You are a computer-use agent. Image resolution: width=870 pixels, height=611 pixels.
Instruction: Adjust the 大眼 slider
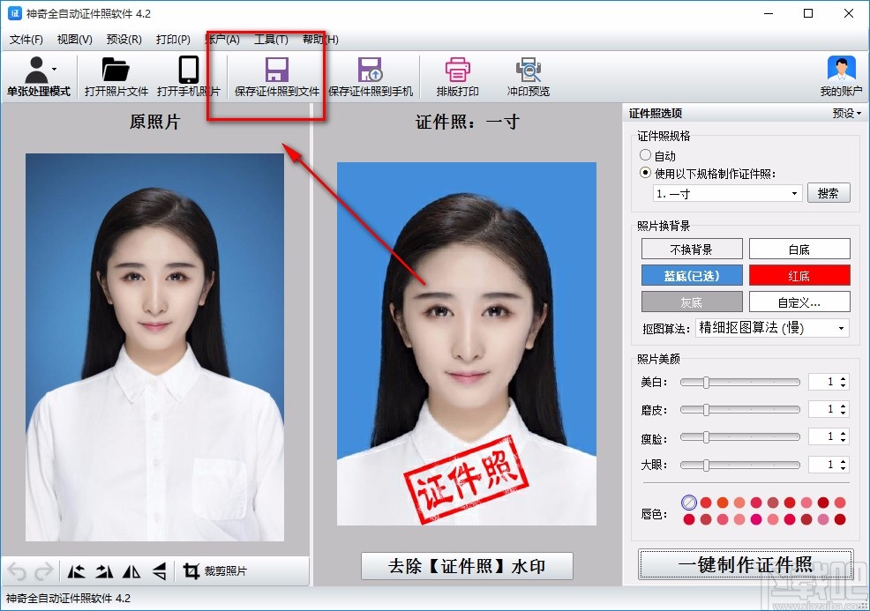click(x=739, y=465)
